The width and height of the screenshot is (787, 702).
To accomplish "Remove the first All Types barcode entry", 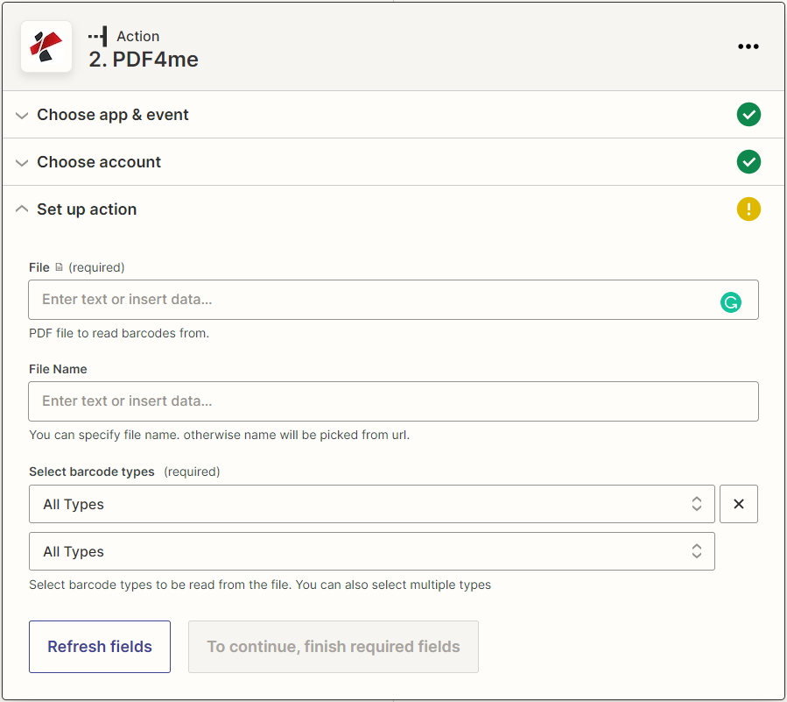I will [738, 504].
